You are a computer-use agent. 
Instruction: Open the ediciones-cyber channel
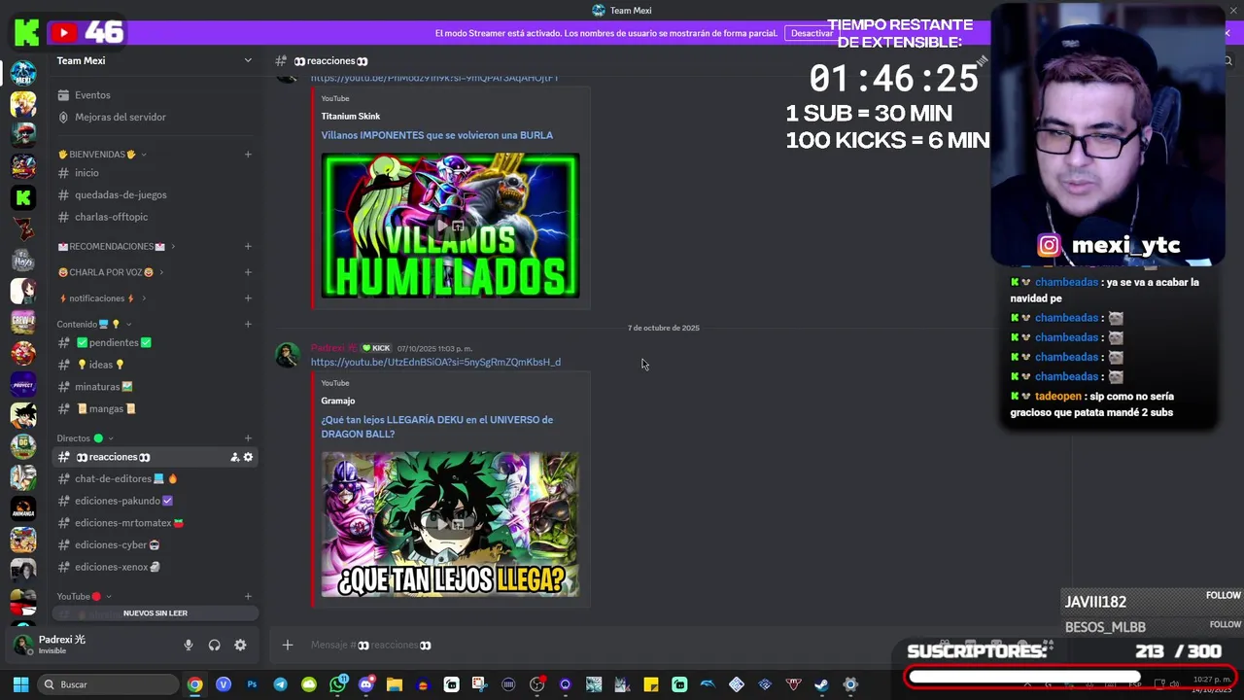155,545
